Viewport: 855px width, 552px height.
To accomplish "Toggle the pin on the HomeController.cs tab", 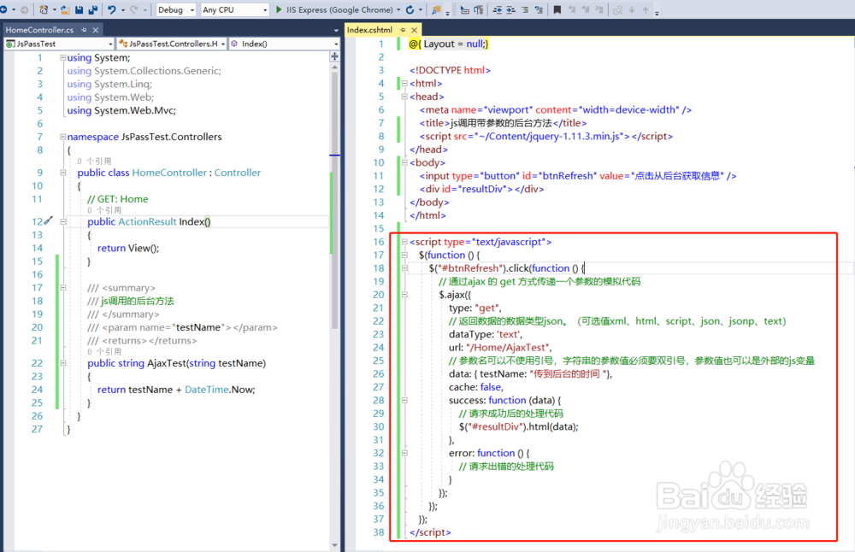I will pyautogui.click(x=84, y=30).
